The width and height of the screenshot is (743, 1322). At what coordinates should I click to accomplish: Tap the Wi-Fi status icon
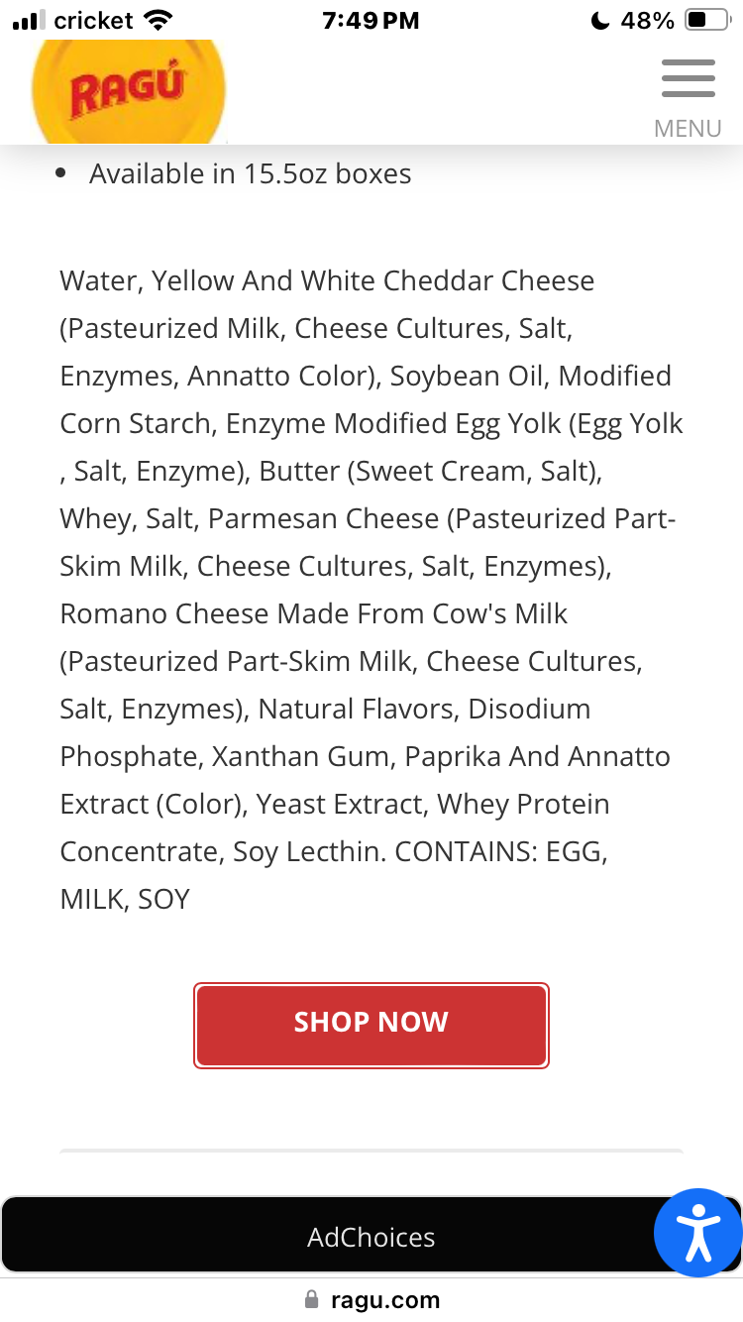point(158,20)
